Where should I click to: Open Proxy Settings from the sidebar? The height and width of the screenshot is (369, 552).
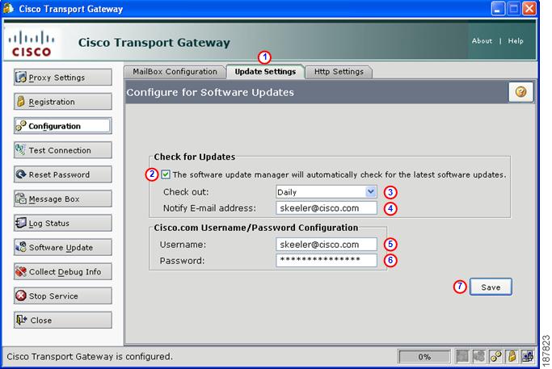[x=63, y=78]
